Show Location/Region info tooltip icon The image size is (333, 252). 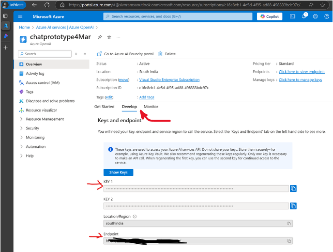135,217
